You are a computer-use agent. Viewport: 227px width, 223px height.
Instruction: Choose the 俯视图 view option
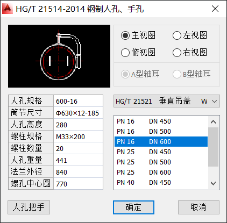[138, 53]
